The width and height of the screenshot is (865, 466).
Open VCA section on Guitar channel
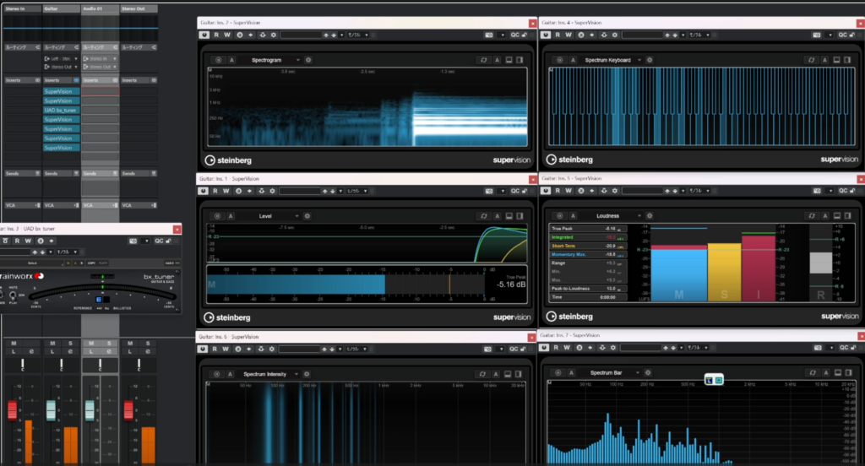[x=61, y=205]
